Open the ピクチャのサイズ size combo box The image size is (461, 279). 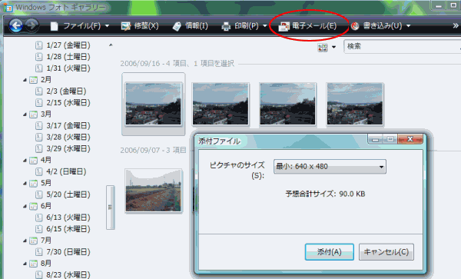point(330,167)
